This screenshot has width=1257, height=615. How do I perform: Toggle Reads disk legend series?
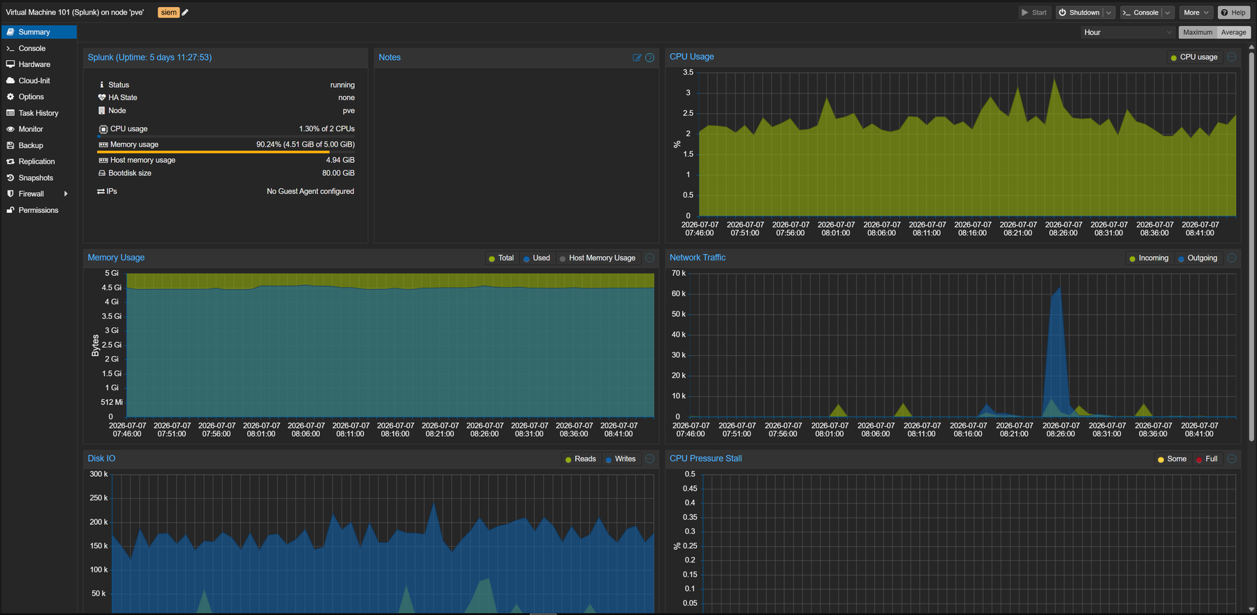tap(580, 459)
